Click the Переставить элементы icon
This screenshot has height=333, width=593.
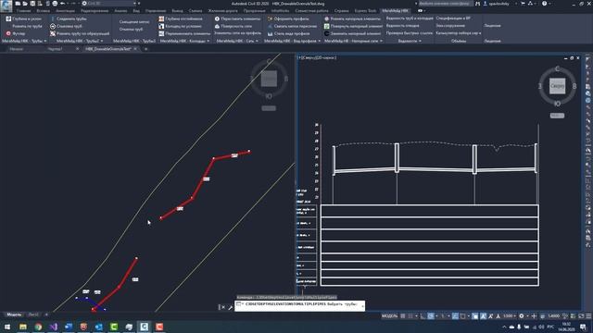[x=217, y=18]
